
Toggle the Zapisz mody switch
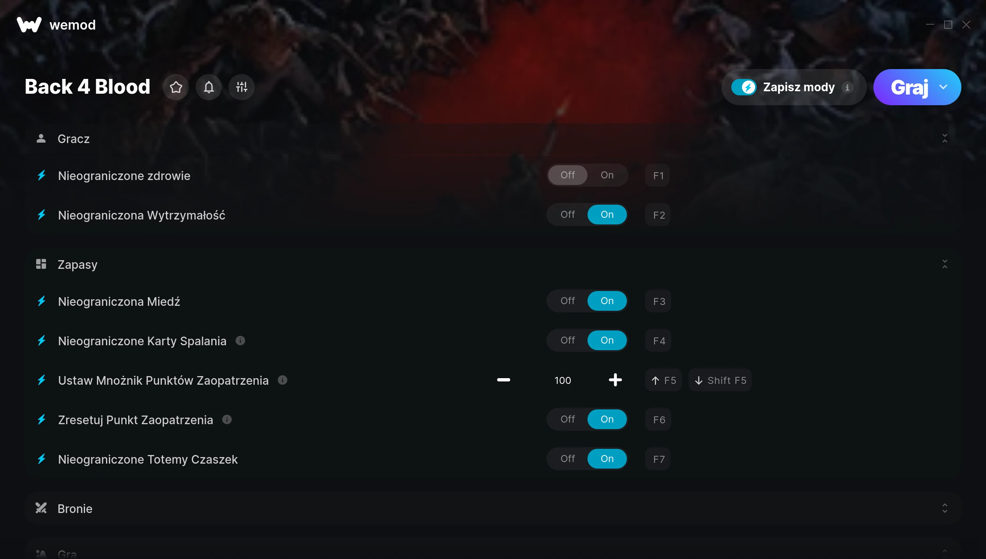pyautogui.click(x=744, y=87)
